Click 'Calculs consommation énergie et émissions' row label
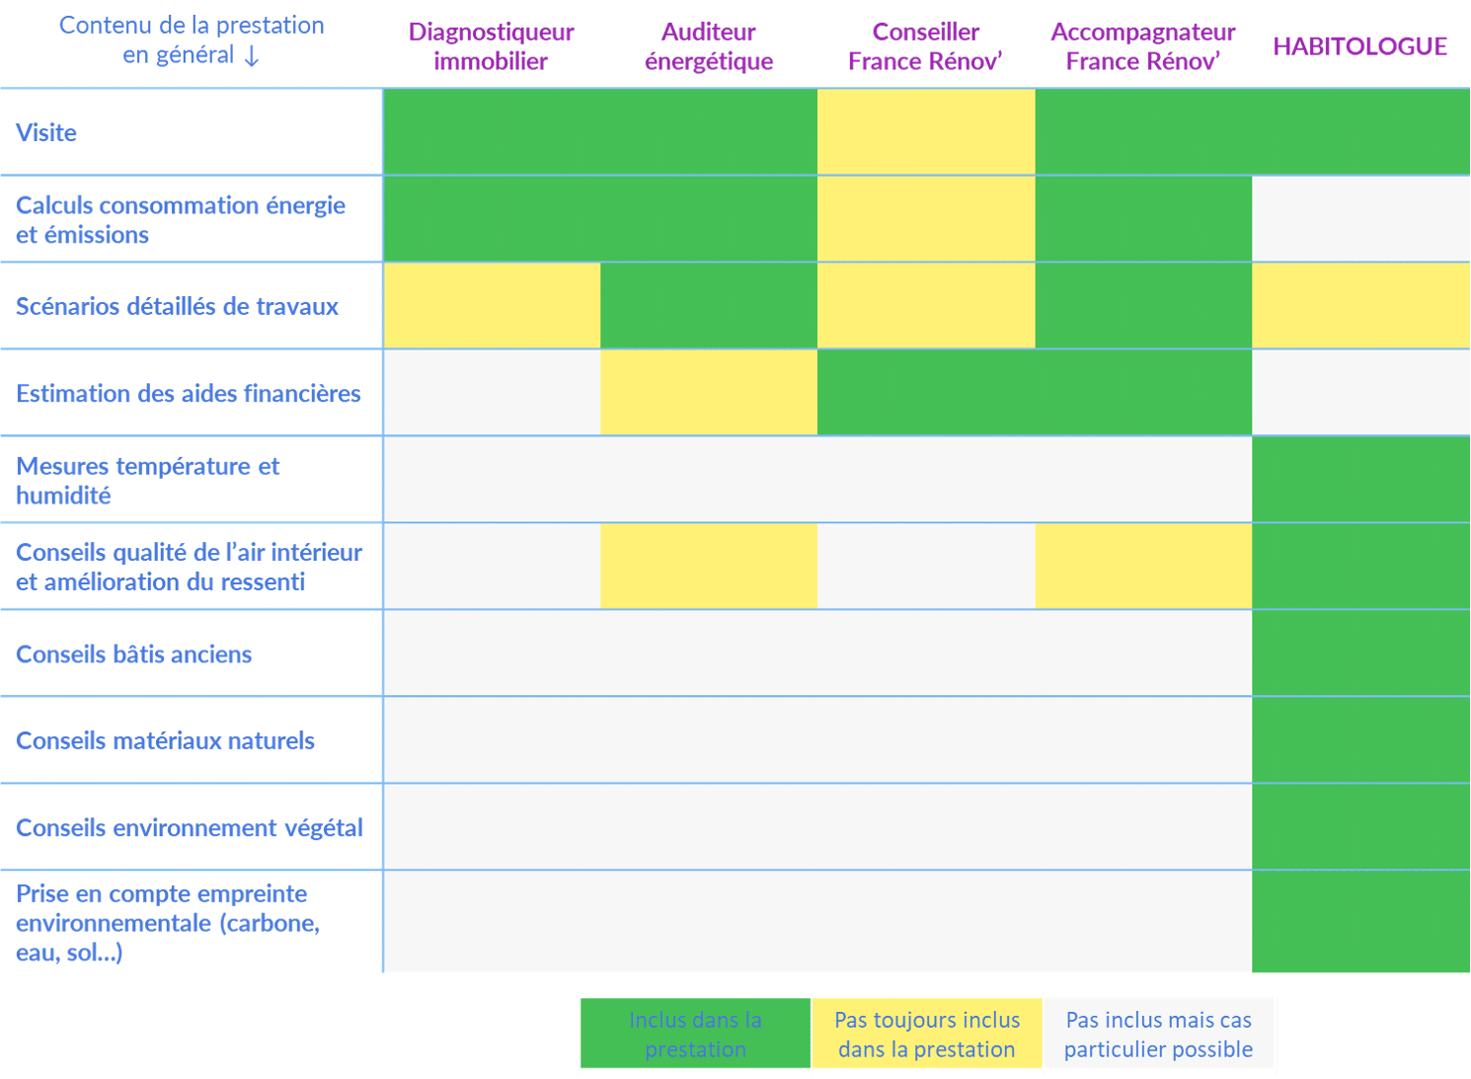1471x1079 pixels. (x=181, y=219)
